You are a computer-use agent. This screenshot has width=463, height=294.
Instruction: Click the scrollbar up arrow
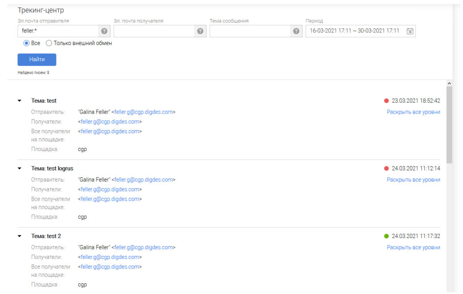point(449,83)
